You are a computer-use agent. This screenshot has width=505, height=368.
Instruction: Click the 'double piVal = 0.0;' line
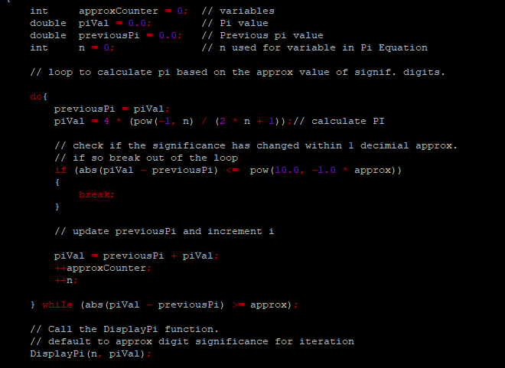(x=90, y=23)
